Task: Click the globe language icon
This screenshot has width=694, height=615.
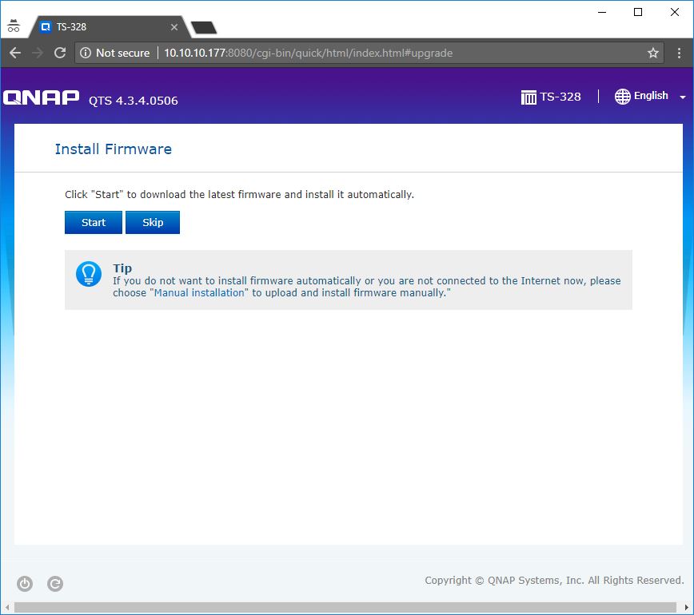Action: tap(622, 97)
